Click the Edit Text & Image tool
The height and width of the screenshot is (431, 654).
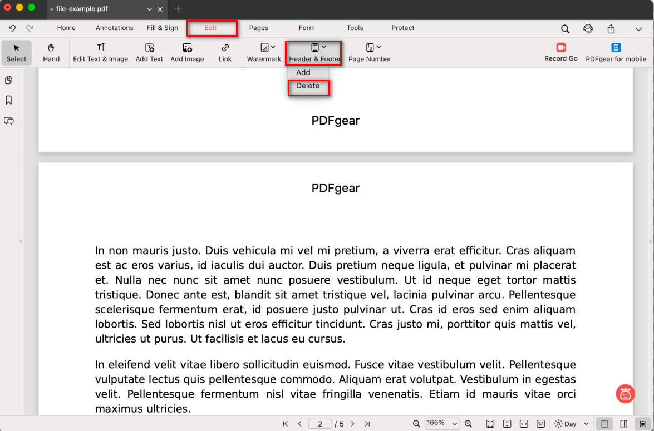101,53
